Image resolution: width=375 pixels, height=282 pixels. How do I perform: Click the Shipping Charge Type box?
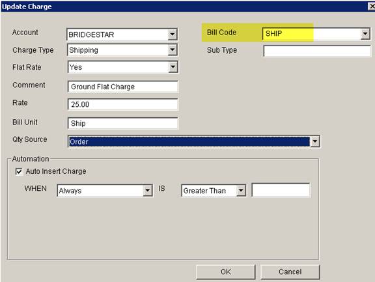(x=122, y=49)
